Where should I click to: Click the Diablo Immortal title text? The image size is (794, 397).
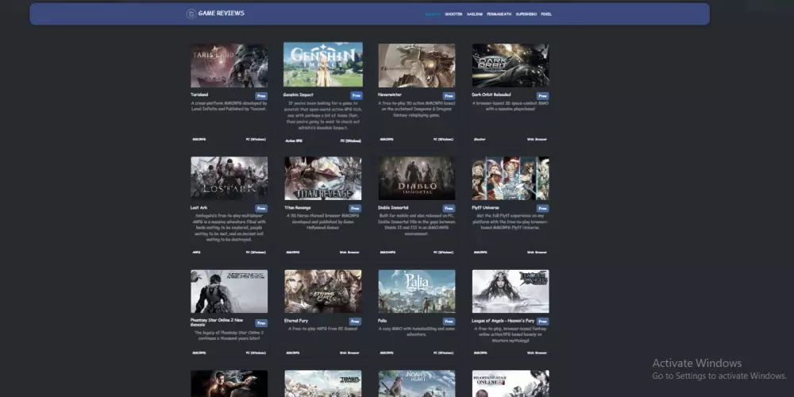click(x=393, y=207)
